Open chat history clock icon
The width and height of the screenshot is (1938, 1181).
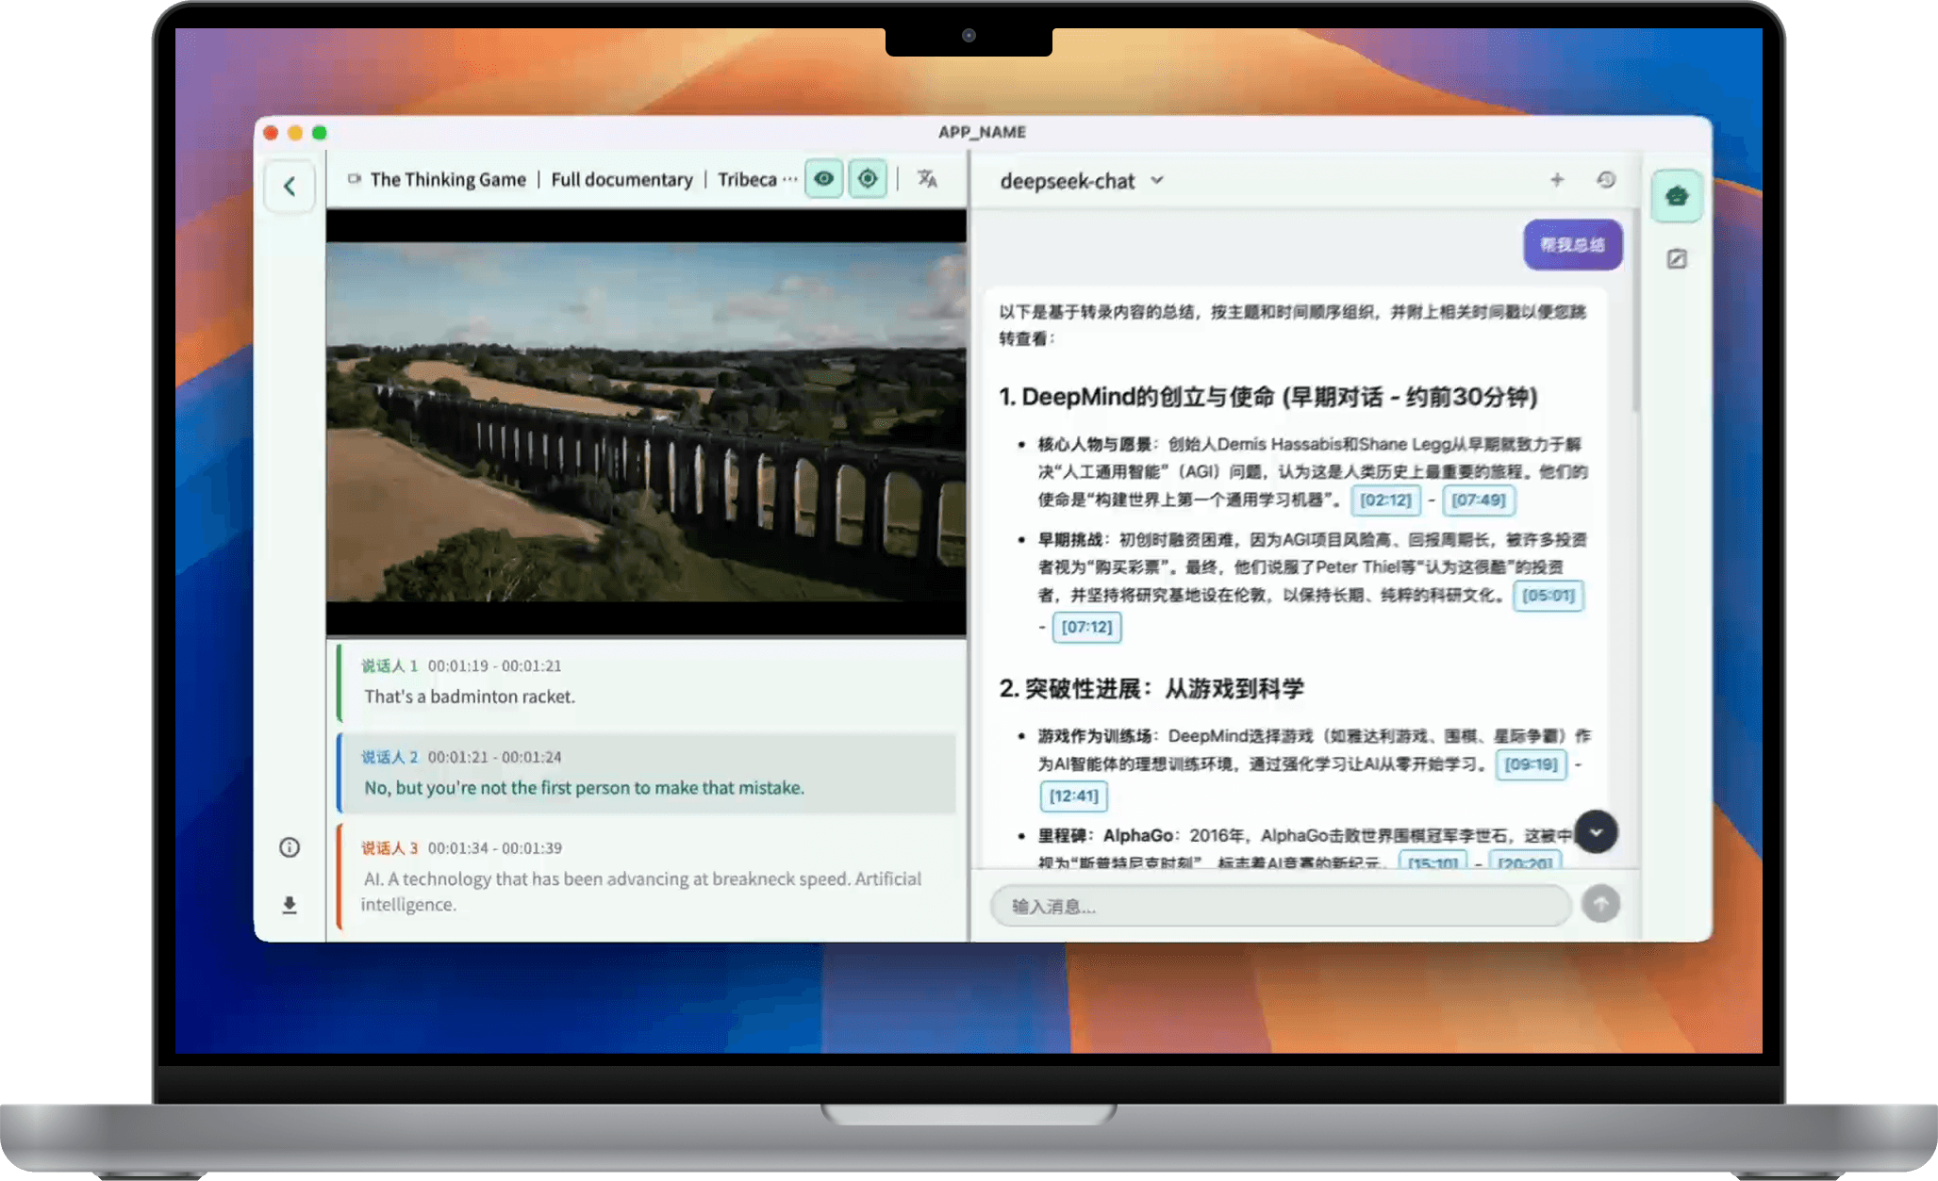tap(1605, 180)
